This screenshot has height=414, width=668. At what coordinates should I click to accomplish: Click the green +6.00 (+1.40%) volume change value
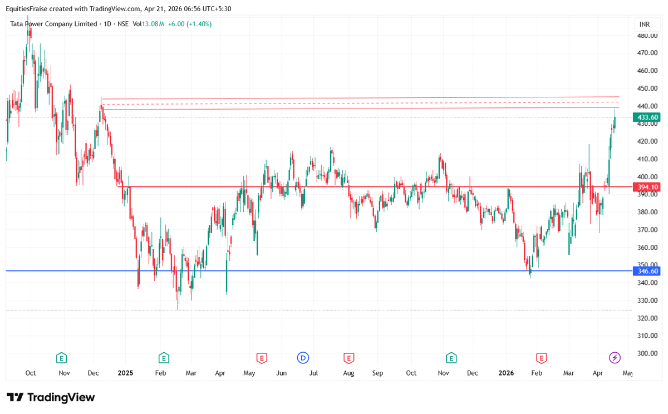pyautogui.click(x=189, y=24)
